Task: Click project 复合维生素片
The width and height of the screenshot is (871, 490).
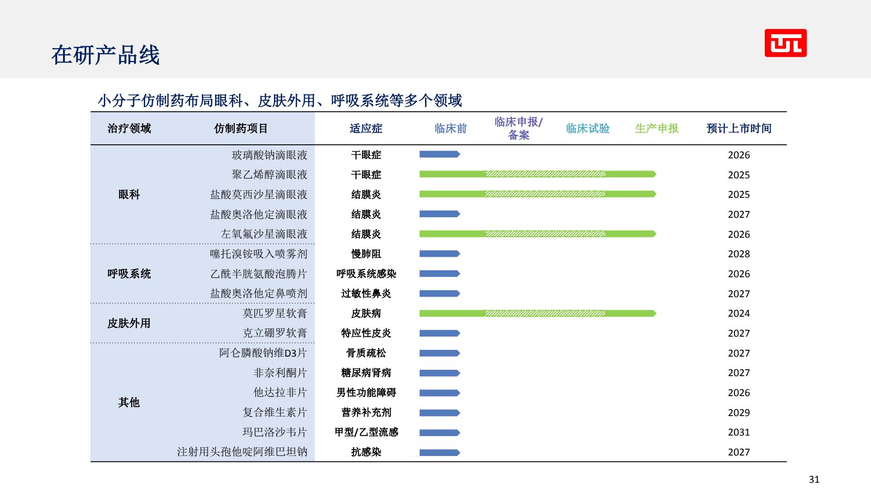Action: click(275, 412)
